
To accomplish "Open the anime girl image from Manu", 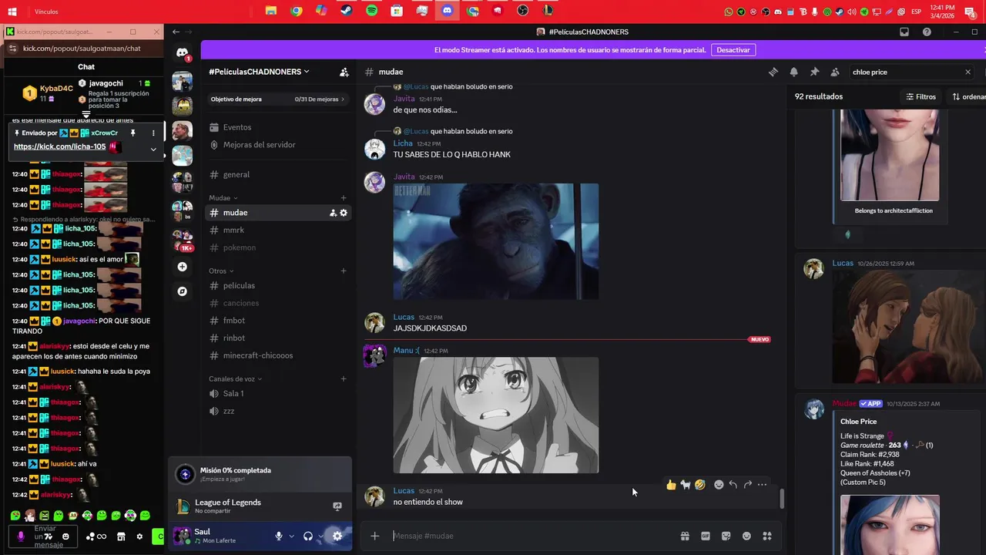I will coord(496,415).
